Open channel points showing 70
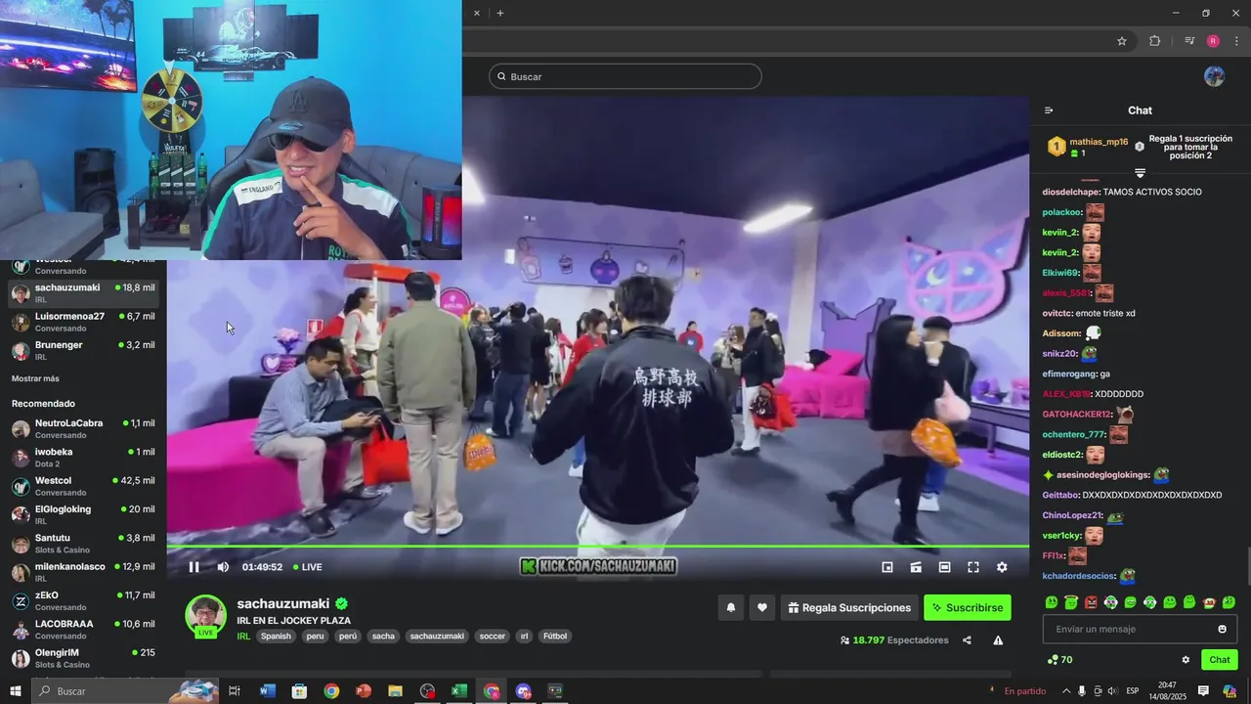1251x704 pixels. coord(1059,660)
